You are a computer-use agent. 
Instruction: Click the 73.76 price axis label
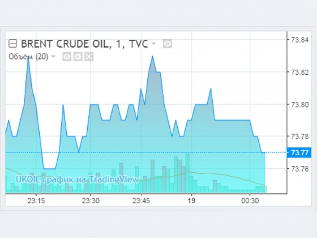coord(299,169)
